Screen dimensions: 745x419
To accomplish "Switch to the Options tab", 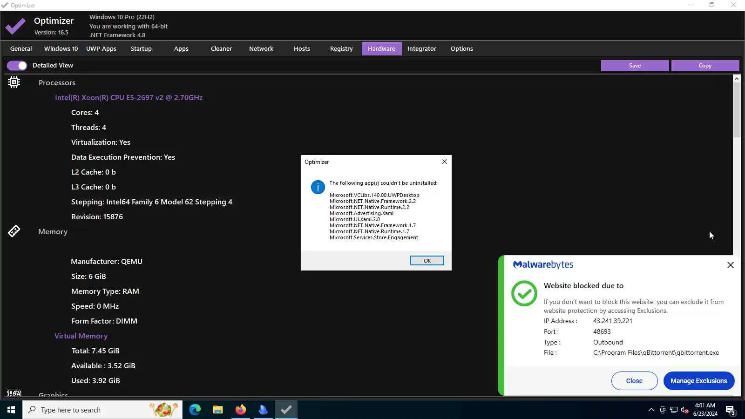I will (462, 48).
